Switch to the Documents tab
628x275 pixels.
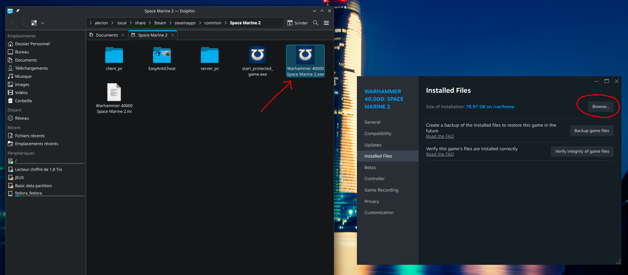pyautogui.click(x=107, y=35)
